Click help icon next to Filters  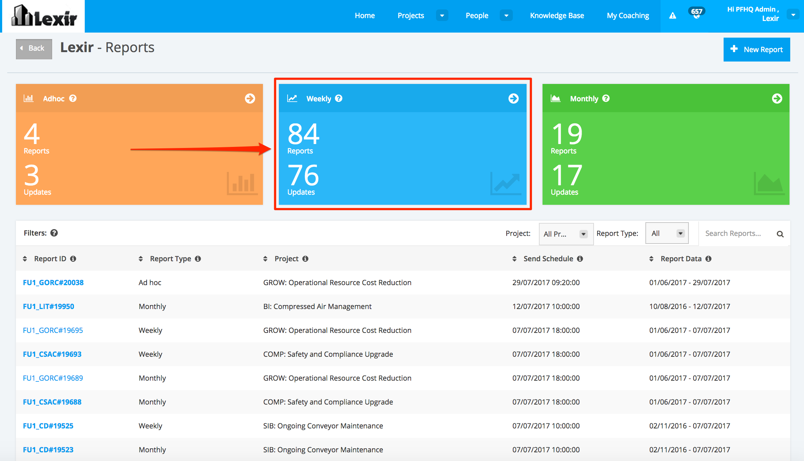(54, 233)
